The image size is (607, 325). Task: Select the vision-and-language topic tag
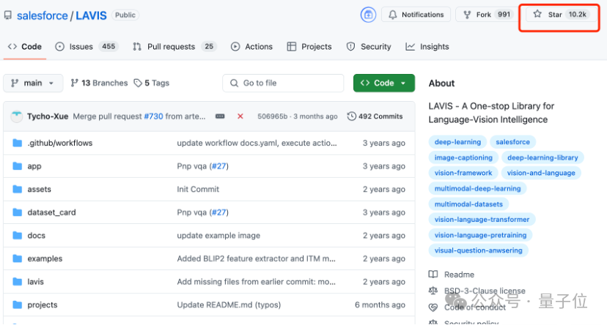541,173
